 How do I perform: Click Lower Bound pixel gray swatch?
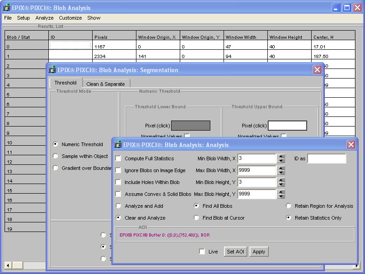191,126
